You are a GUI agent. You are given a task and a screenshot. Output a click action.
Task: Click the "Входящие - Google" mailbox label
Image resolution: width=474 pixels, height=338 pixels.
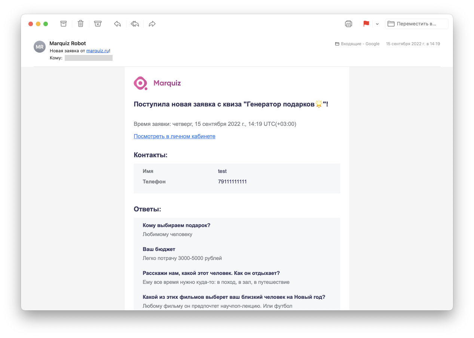pyautogui.click(x=359, y=44)
